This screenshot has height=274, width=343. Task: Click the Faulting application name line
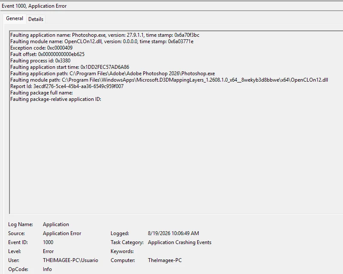105,35
